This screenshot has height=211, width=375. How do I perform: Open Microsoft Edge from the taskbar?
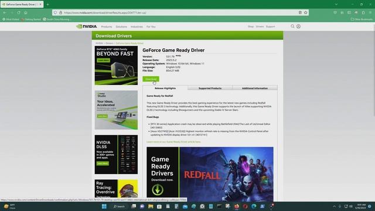[254, 206]
